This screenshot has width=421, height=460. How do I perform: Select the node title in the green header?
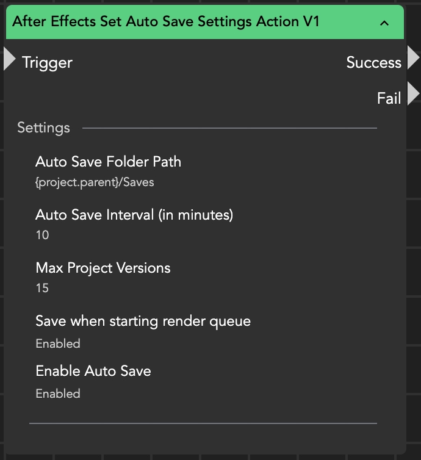(x=166, y=22)
